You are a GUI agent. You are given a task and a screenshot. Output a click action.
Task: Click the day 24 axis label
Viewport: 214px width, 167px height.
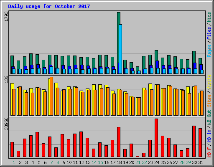(x=157, y=162)
